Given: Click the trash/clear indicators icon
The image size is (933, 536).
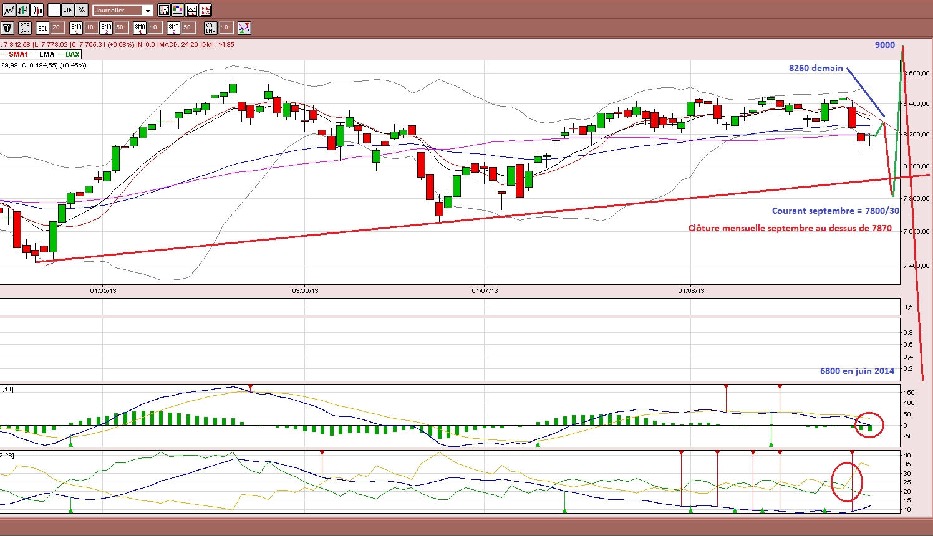Looking at the screenshot, I should [7, 27].
